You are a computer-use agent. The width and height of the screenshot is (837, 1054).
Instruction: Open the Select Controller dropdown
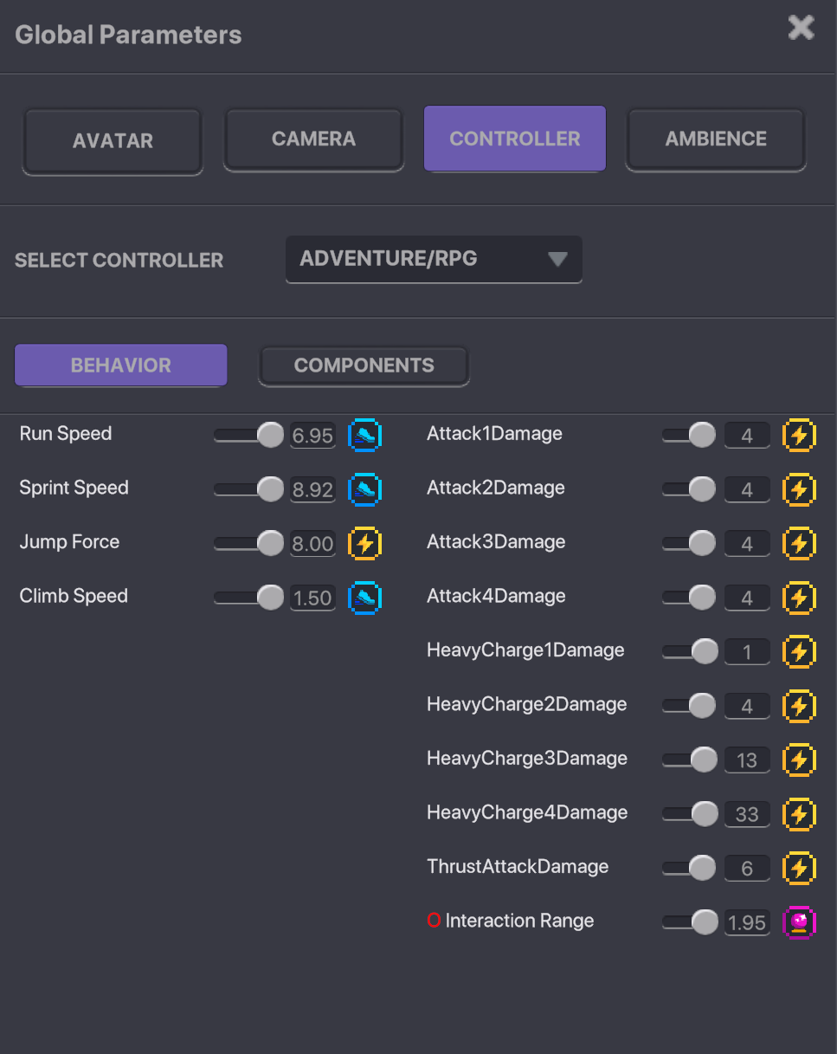pos(434,259)
